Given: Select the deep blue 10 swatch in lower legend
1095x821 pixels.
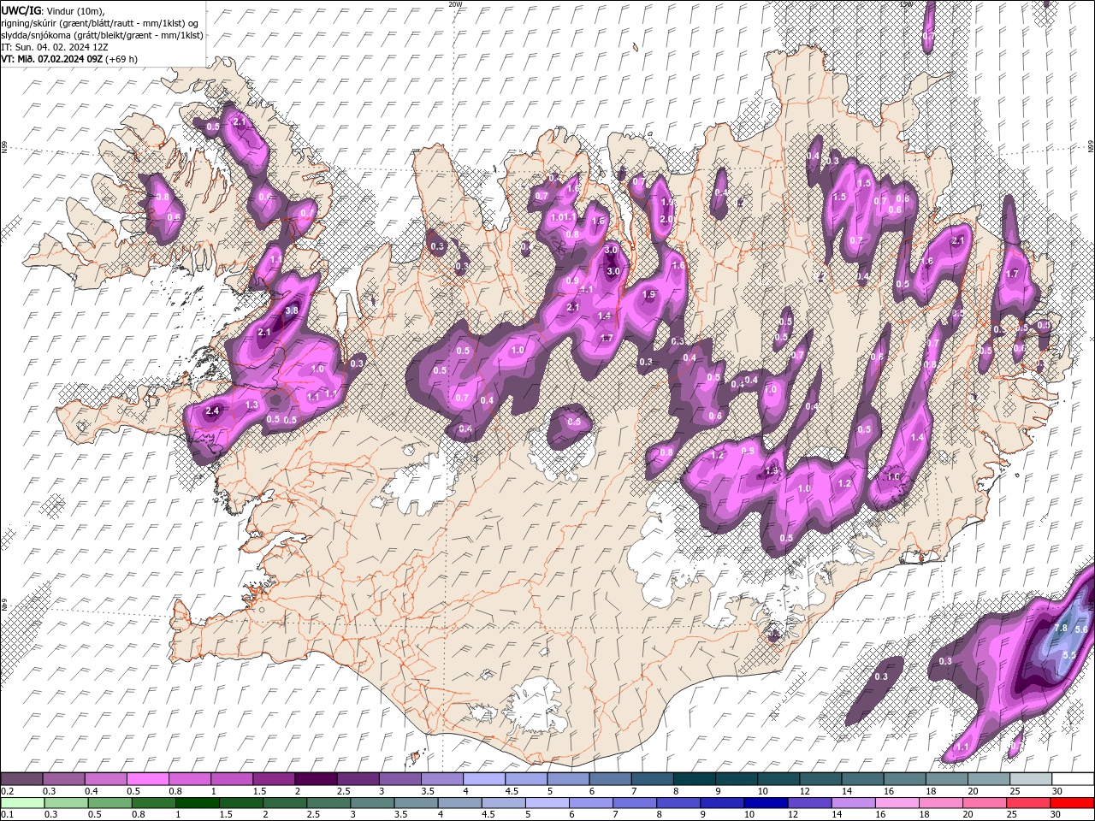Looking at the screenshot, I should 765,802.
